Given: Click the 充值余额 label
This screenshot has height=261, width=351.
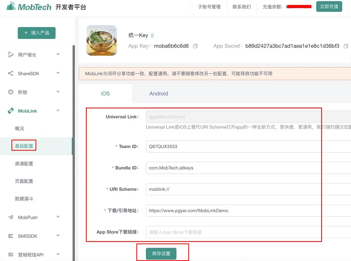Looking at the screenshot, I should tap(273, 7).
